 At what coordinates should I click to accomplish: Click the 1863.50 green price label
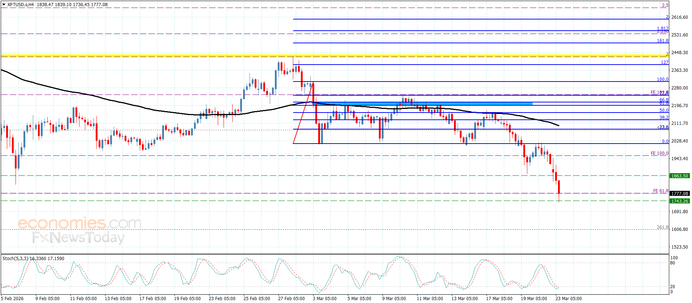tap(679, 176)
